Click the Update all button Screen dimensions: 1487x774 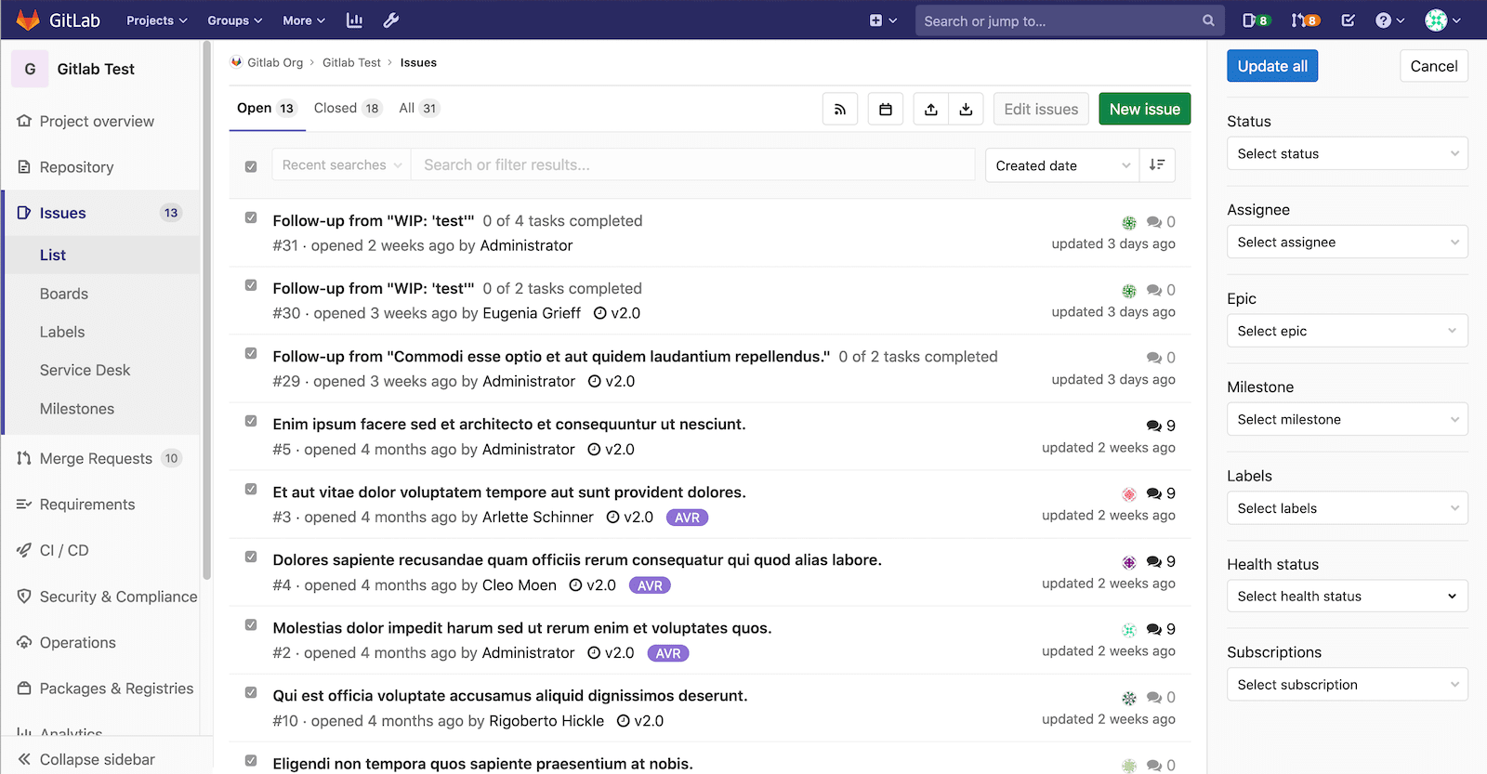point(1271,66)
